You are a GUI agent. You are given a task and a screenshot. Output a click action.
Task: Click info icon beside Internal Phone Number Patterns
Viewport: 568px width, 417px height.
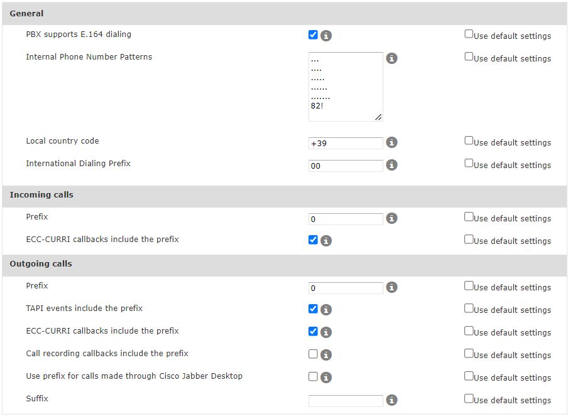(391, 58)
